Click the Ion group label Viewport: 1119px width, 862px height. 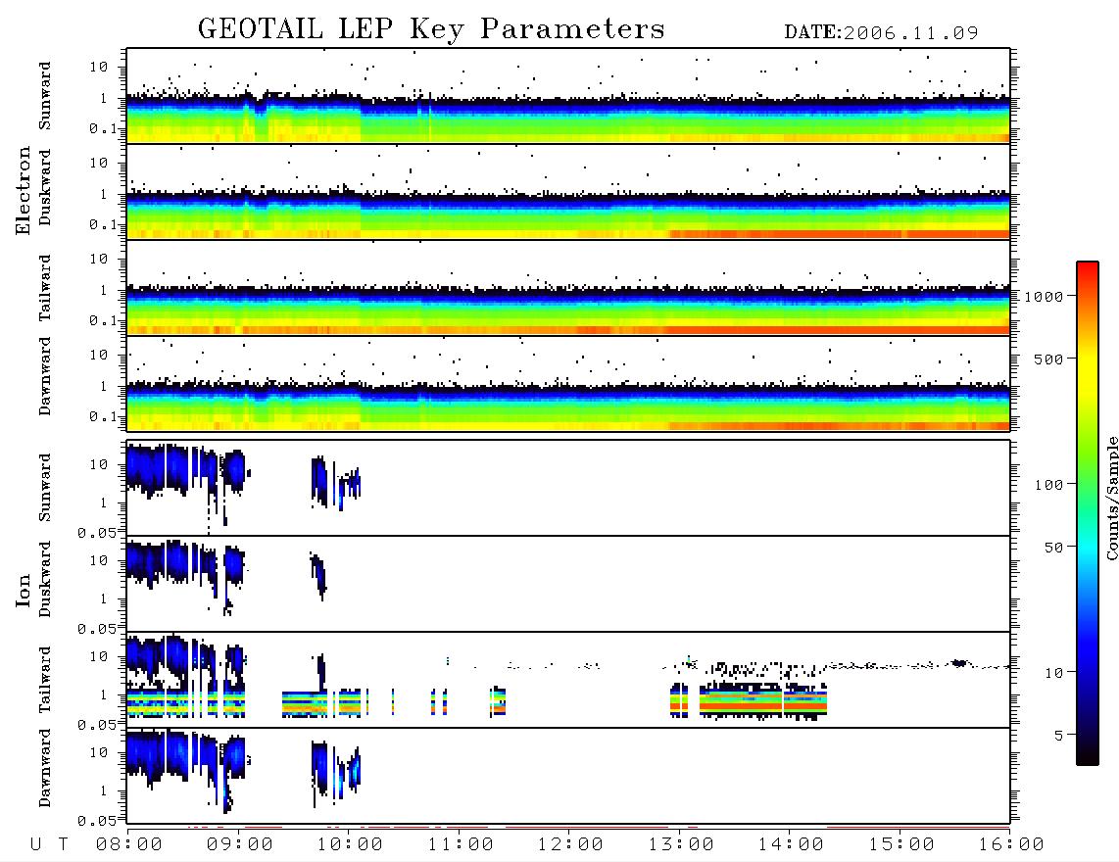pyautogui.click(x=23, y=590)
